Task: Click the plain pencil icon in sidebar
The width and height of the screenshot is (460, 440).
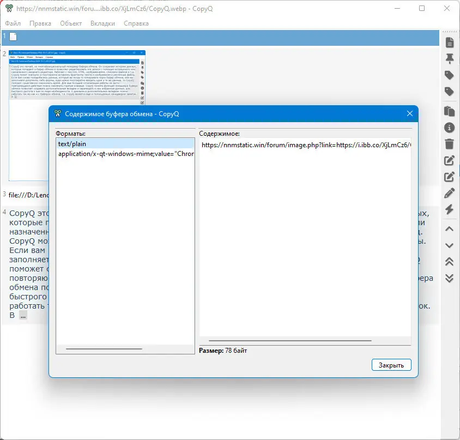Action: tap(450, 193)
